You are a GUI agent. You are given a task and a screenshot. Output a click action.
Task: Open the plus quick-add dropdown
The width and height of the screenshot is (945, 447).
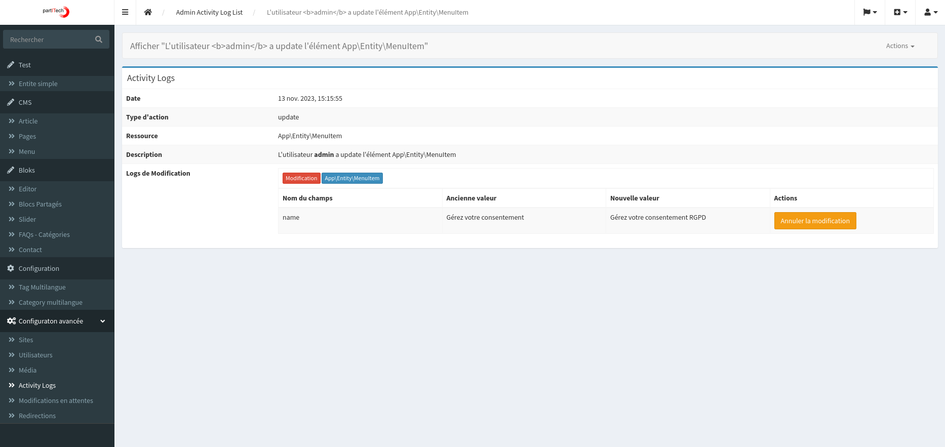point(900,12)
